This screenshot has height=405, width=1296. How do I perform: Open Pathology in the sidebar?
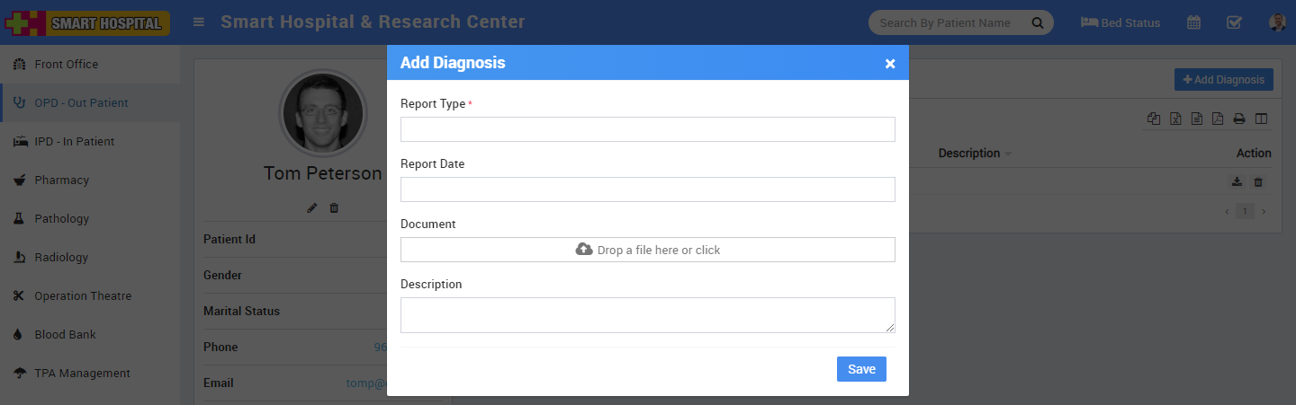(61, 219)
